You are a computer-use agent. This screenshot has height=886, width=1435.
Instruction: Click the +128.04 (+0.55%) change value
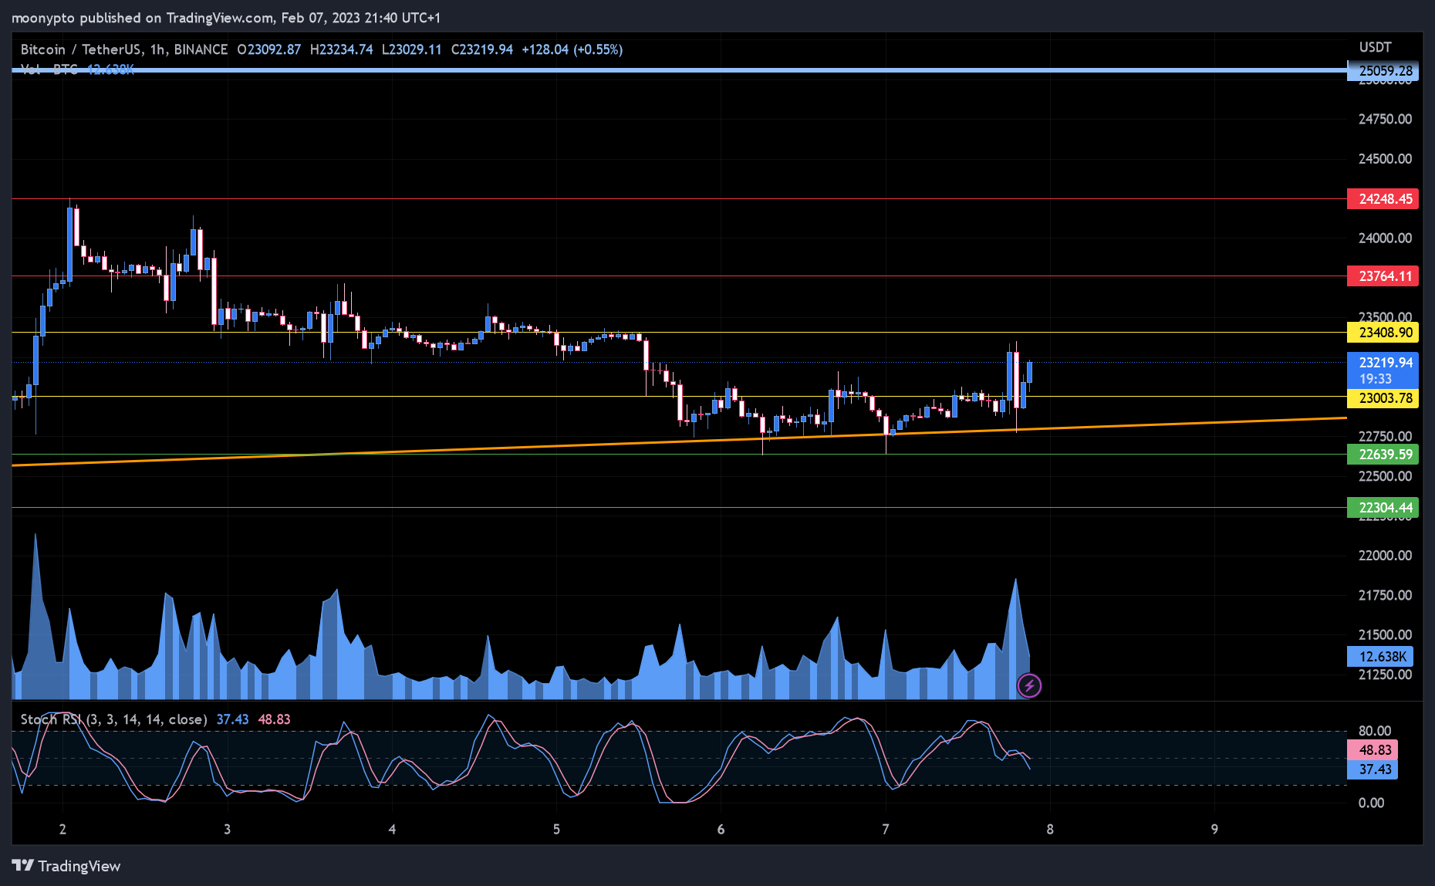pos(572,49)
